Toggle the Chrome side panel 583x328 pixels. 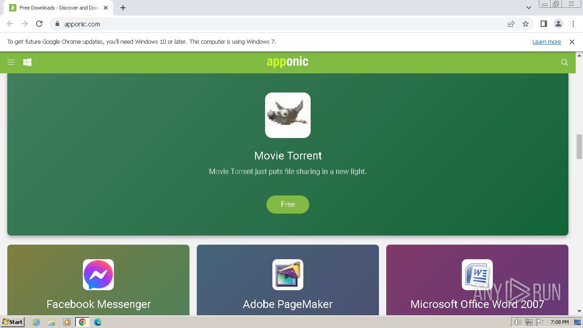coord(544,24)
